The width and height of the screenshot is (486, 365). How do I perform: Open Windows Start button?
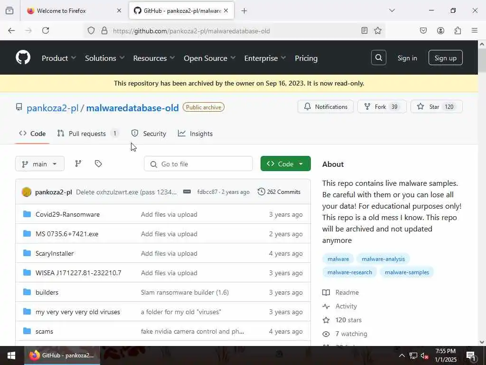(11, 355)
